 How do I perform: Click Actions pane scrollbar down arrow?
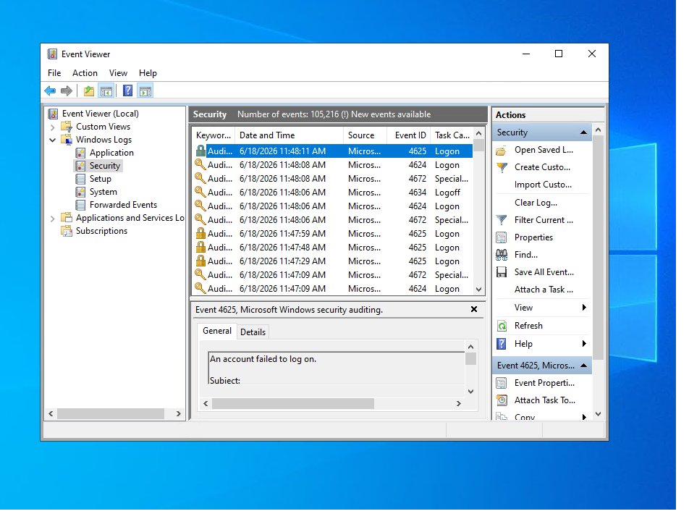point(598,413)
